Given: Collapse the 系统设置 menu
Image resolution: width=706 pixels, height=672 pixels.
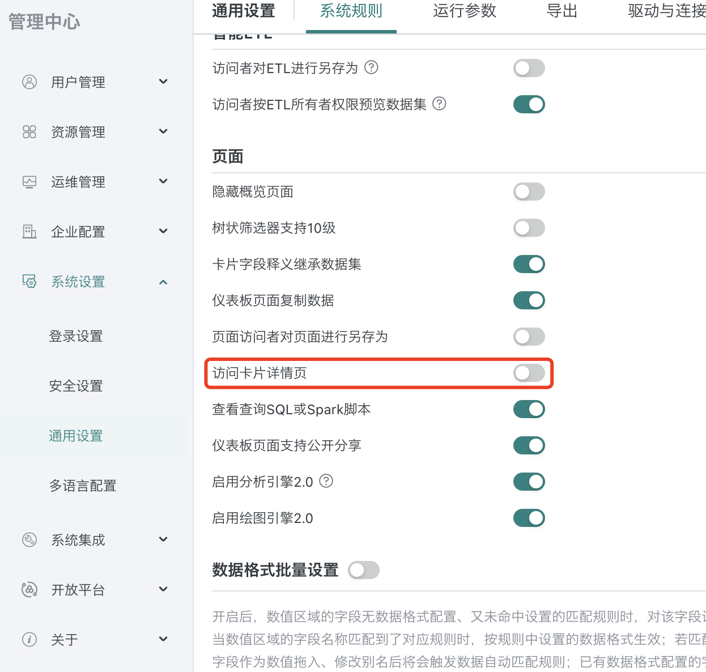Looking at the screenshot, I should point(163,282).
